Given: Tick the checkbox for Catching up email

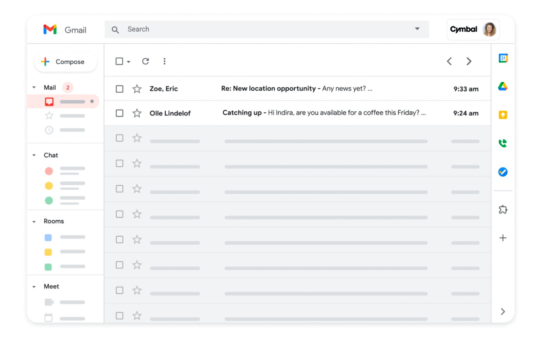Looking at the screenshot, I should [x=120, y=113].
